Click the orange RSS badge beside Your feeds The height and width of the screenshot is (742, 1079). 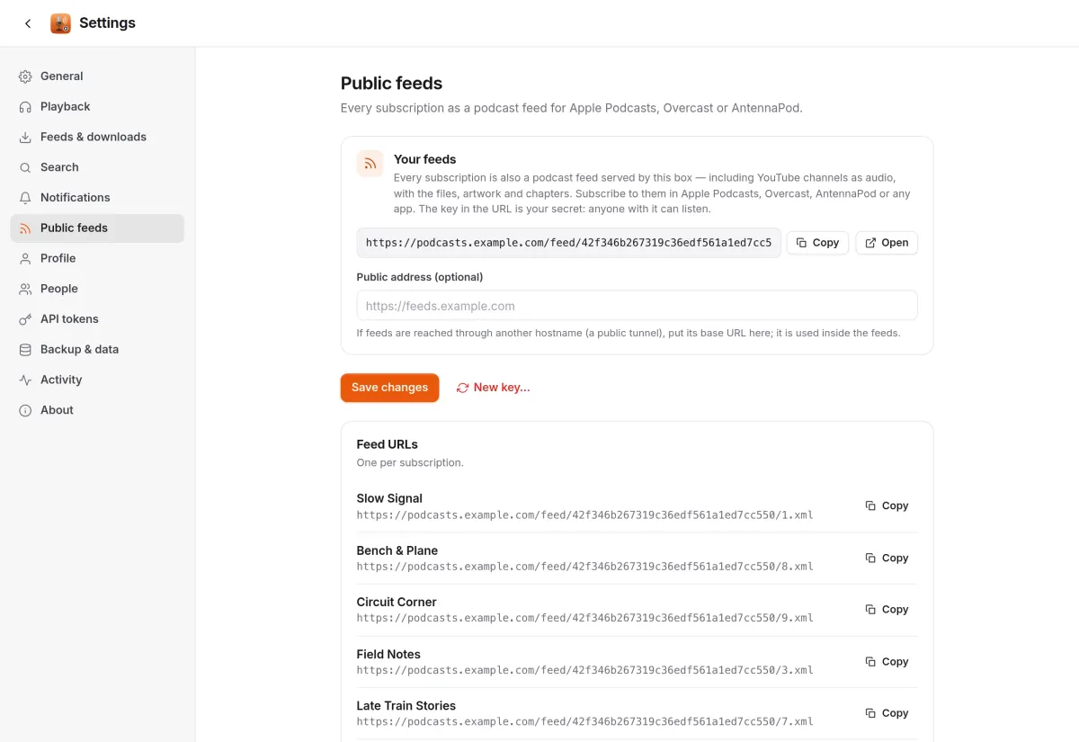(370, 164)
